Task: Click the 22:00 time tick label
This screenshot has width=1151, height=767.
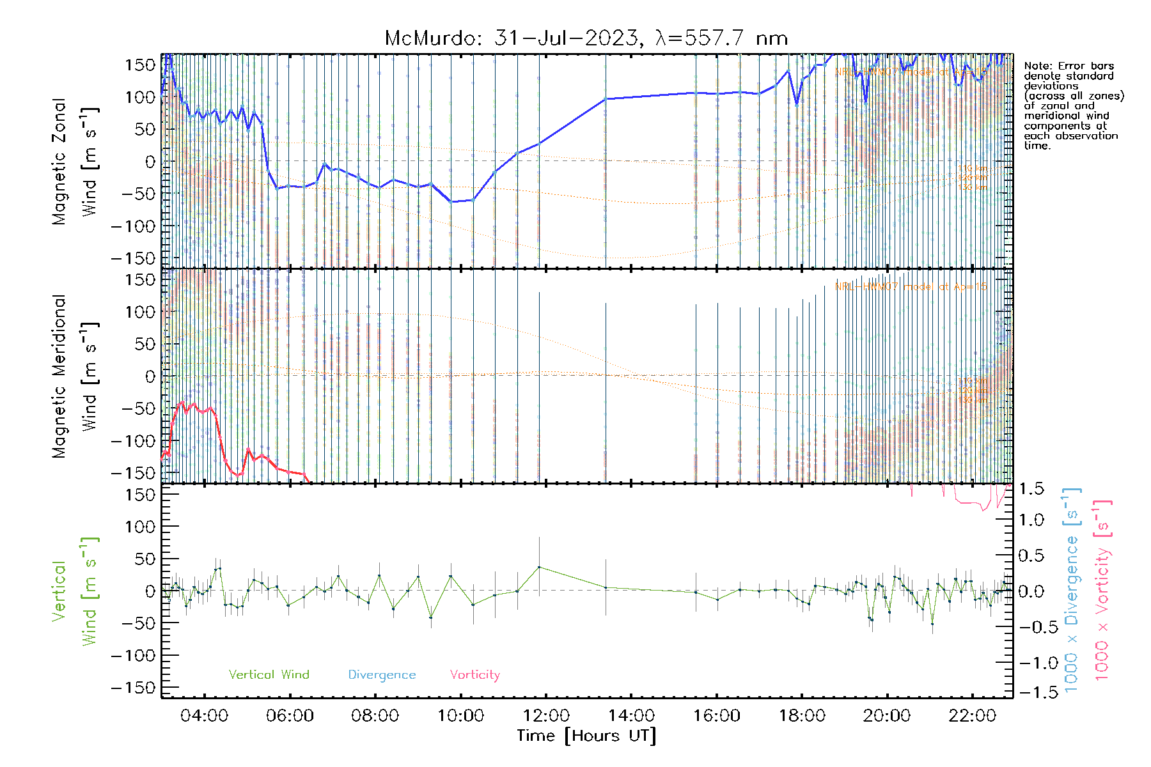Action: click(x=972, y=715)
